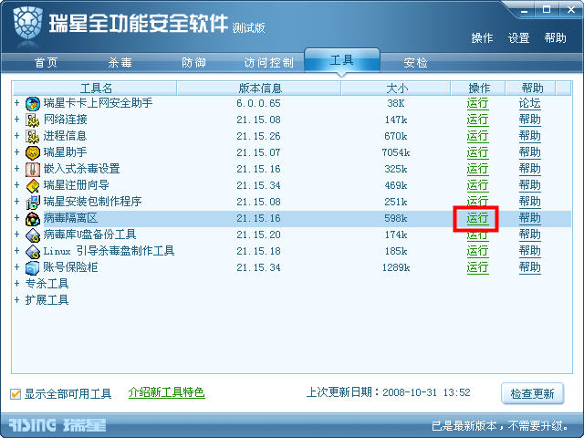
Task: Switch to the 首页 tab
Action: 47,63
